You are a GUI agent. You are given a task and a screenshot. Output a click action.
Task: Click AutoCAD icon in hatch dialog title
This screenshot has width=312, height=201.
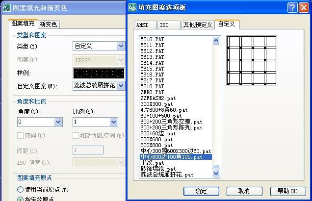coord(6,8)
